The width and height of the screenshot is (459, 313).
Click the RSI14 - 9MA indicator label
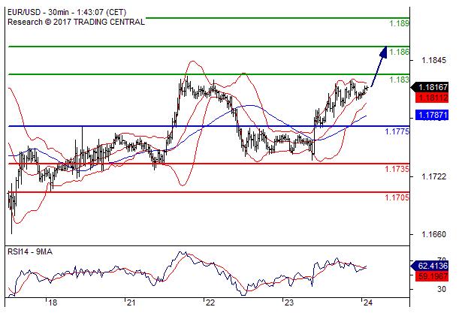coord(30,251)
